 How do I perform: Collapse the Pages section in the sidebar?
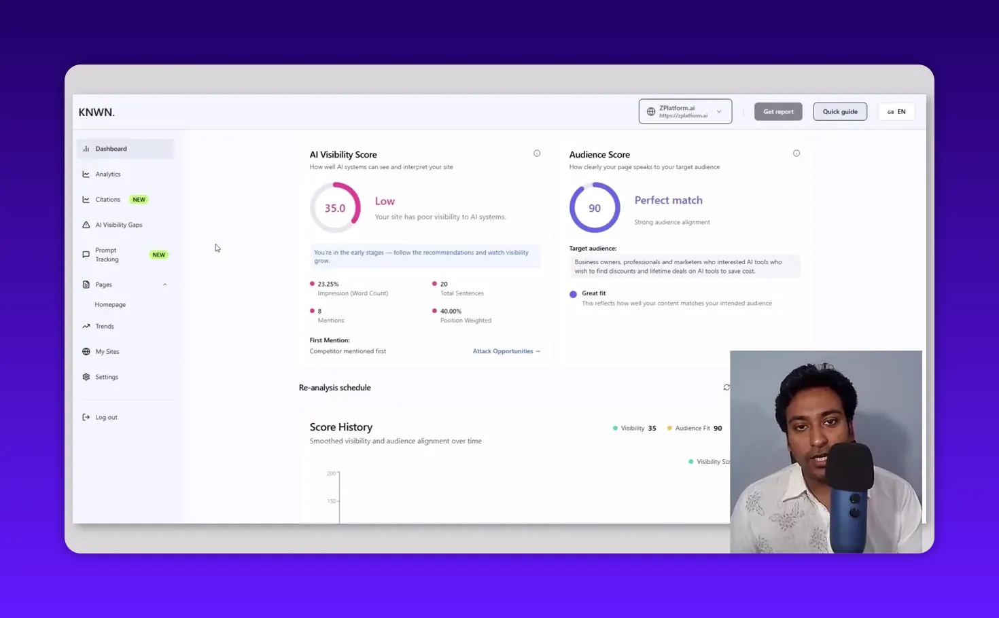coord(164,284)
